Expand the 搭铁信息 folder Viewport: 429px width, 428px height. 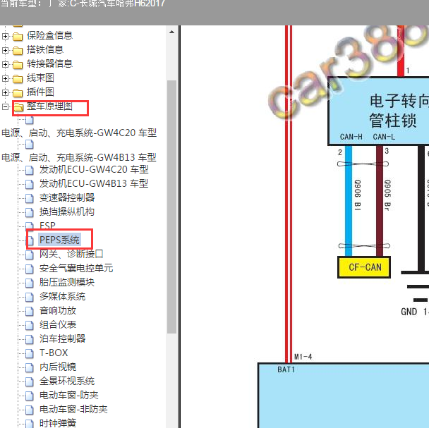click(5, 50)
